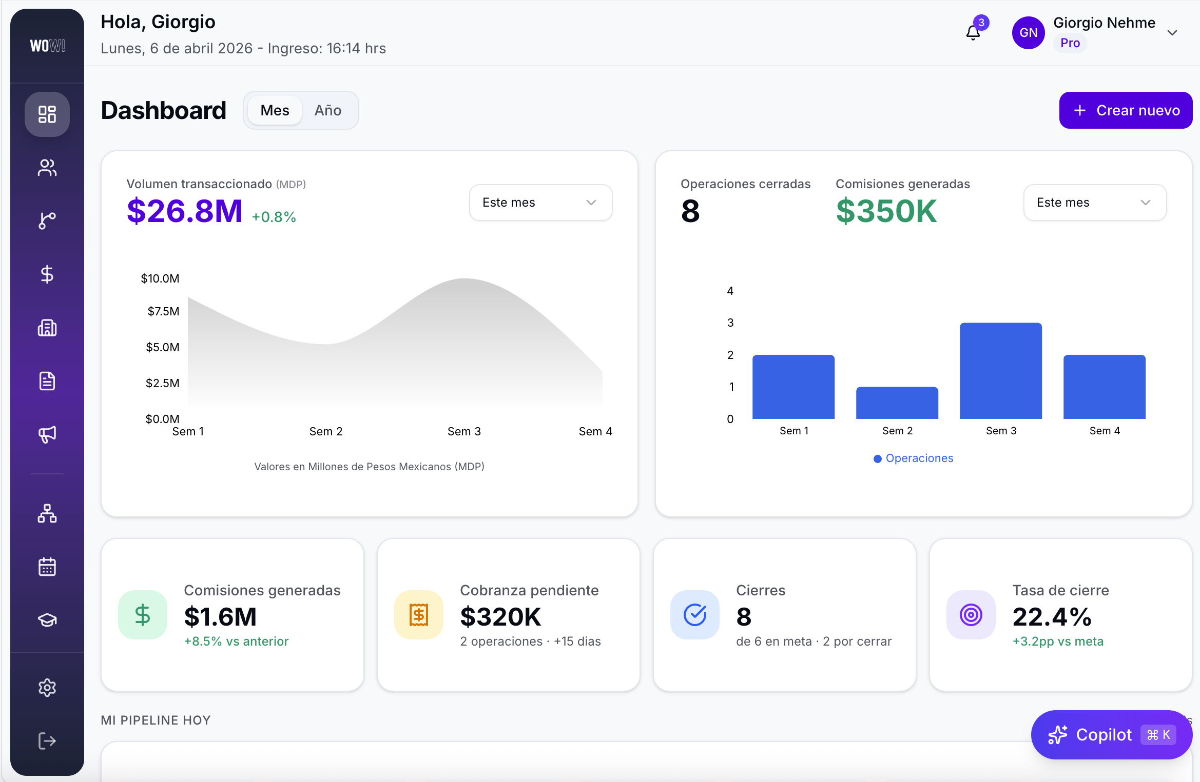Image resolution: width=1200 pixels, height=782 pixels.
Task: Switch the dashboard view to Año
Action: point(328,110)
